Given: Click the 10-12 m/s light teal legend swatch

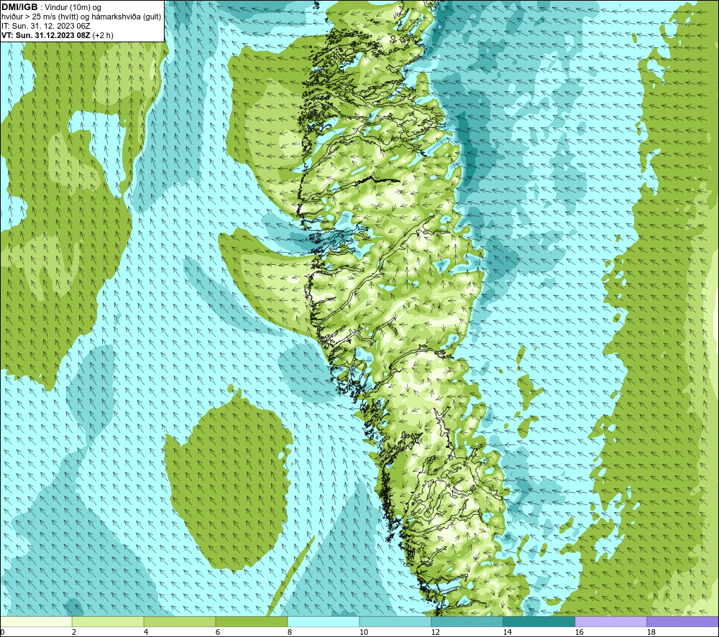Looking at the screenshot, I should pyautogui.click(x=395, y=621).
